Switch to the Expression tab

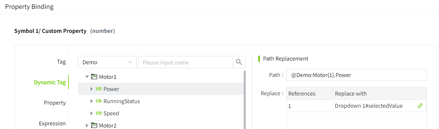click(52, 124)
